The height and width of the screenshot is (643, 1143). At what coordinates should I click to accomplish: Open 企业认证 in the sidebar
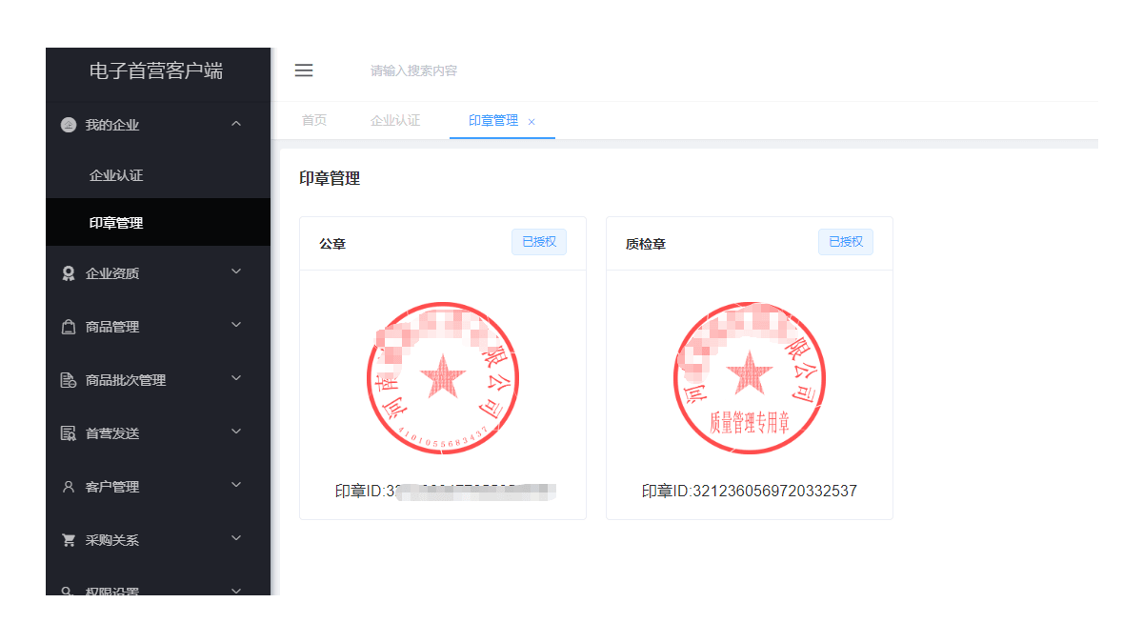coord(116,175)
